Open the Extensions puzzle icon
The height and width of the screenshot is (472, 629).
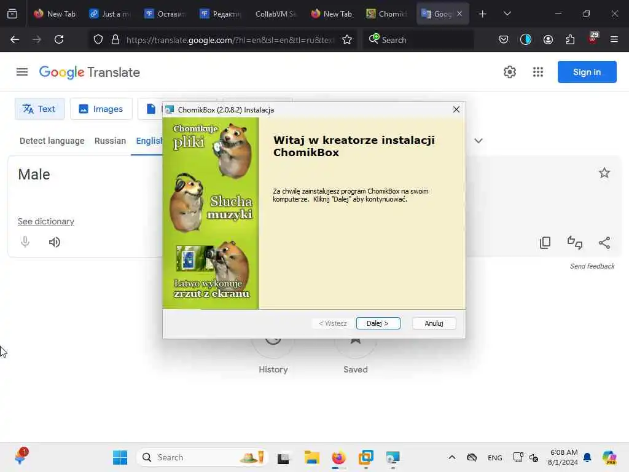click(x=570, y=39)
